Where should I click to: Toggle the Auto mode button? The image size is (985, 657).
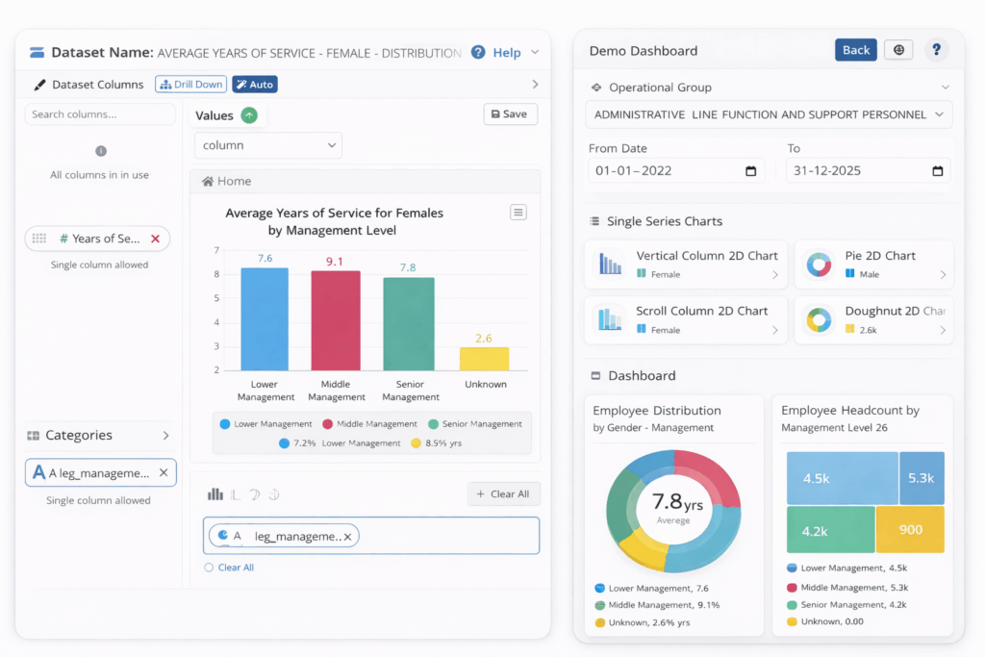(254, 85)
